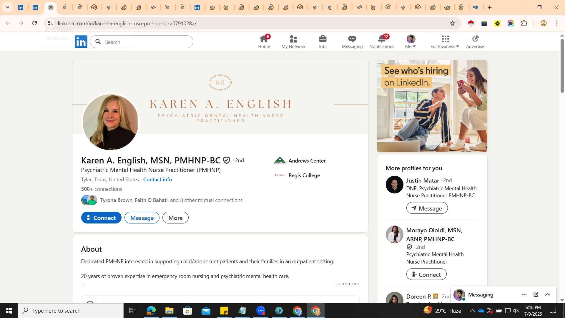The width and height of the screenshot is (565, 318).
Task: Open Windows notification center
Action: pos(553,311)
